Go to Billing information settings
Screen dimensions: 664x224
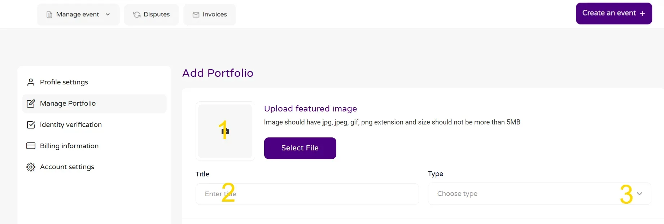coord(69,146)
